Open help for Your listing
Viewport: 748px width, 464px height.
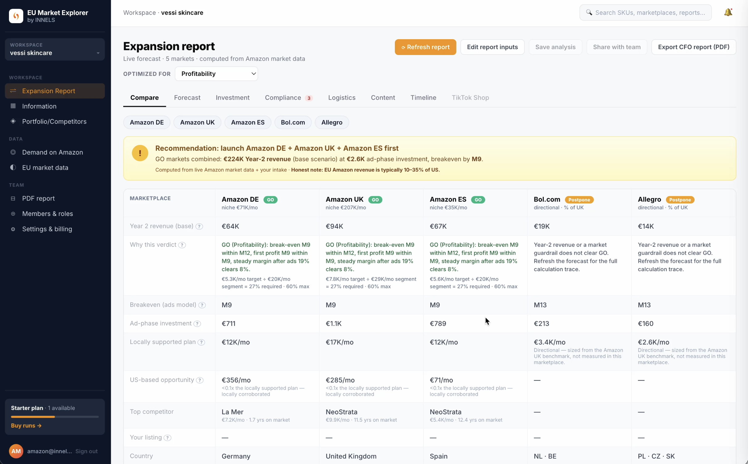(167, 438)
